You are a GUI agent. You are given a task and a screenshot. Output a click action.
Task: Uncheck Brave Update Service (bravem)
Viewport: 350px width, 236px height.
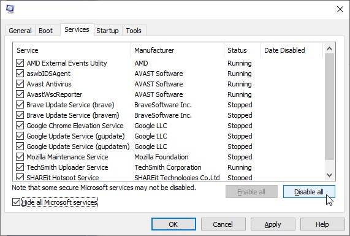[x=20, y=115]
